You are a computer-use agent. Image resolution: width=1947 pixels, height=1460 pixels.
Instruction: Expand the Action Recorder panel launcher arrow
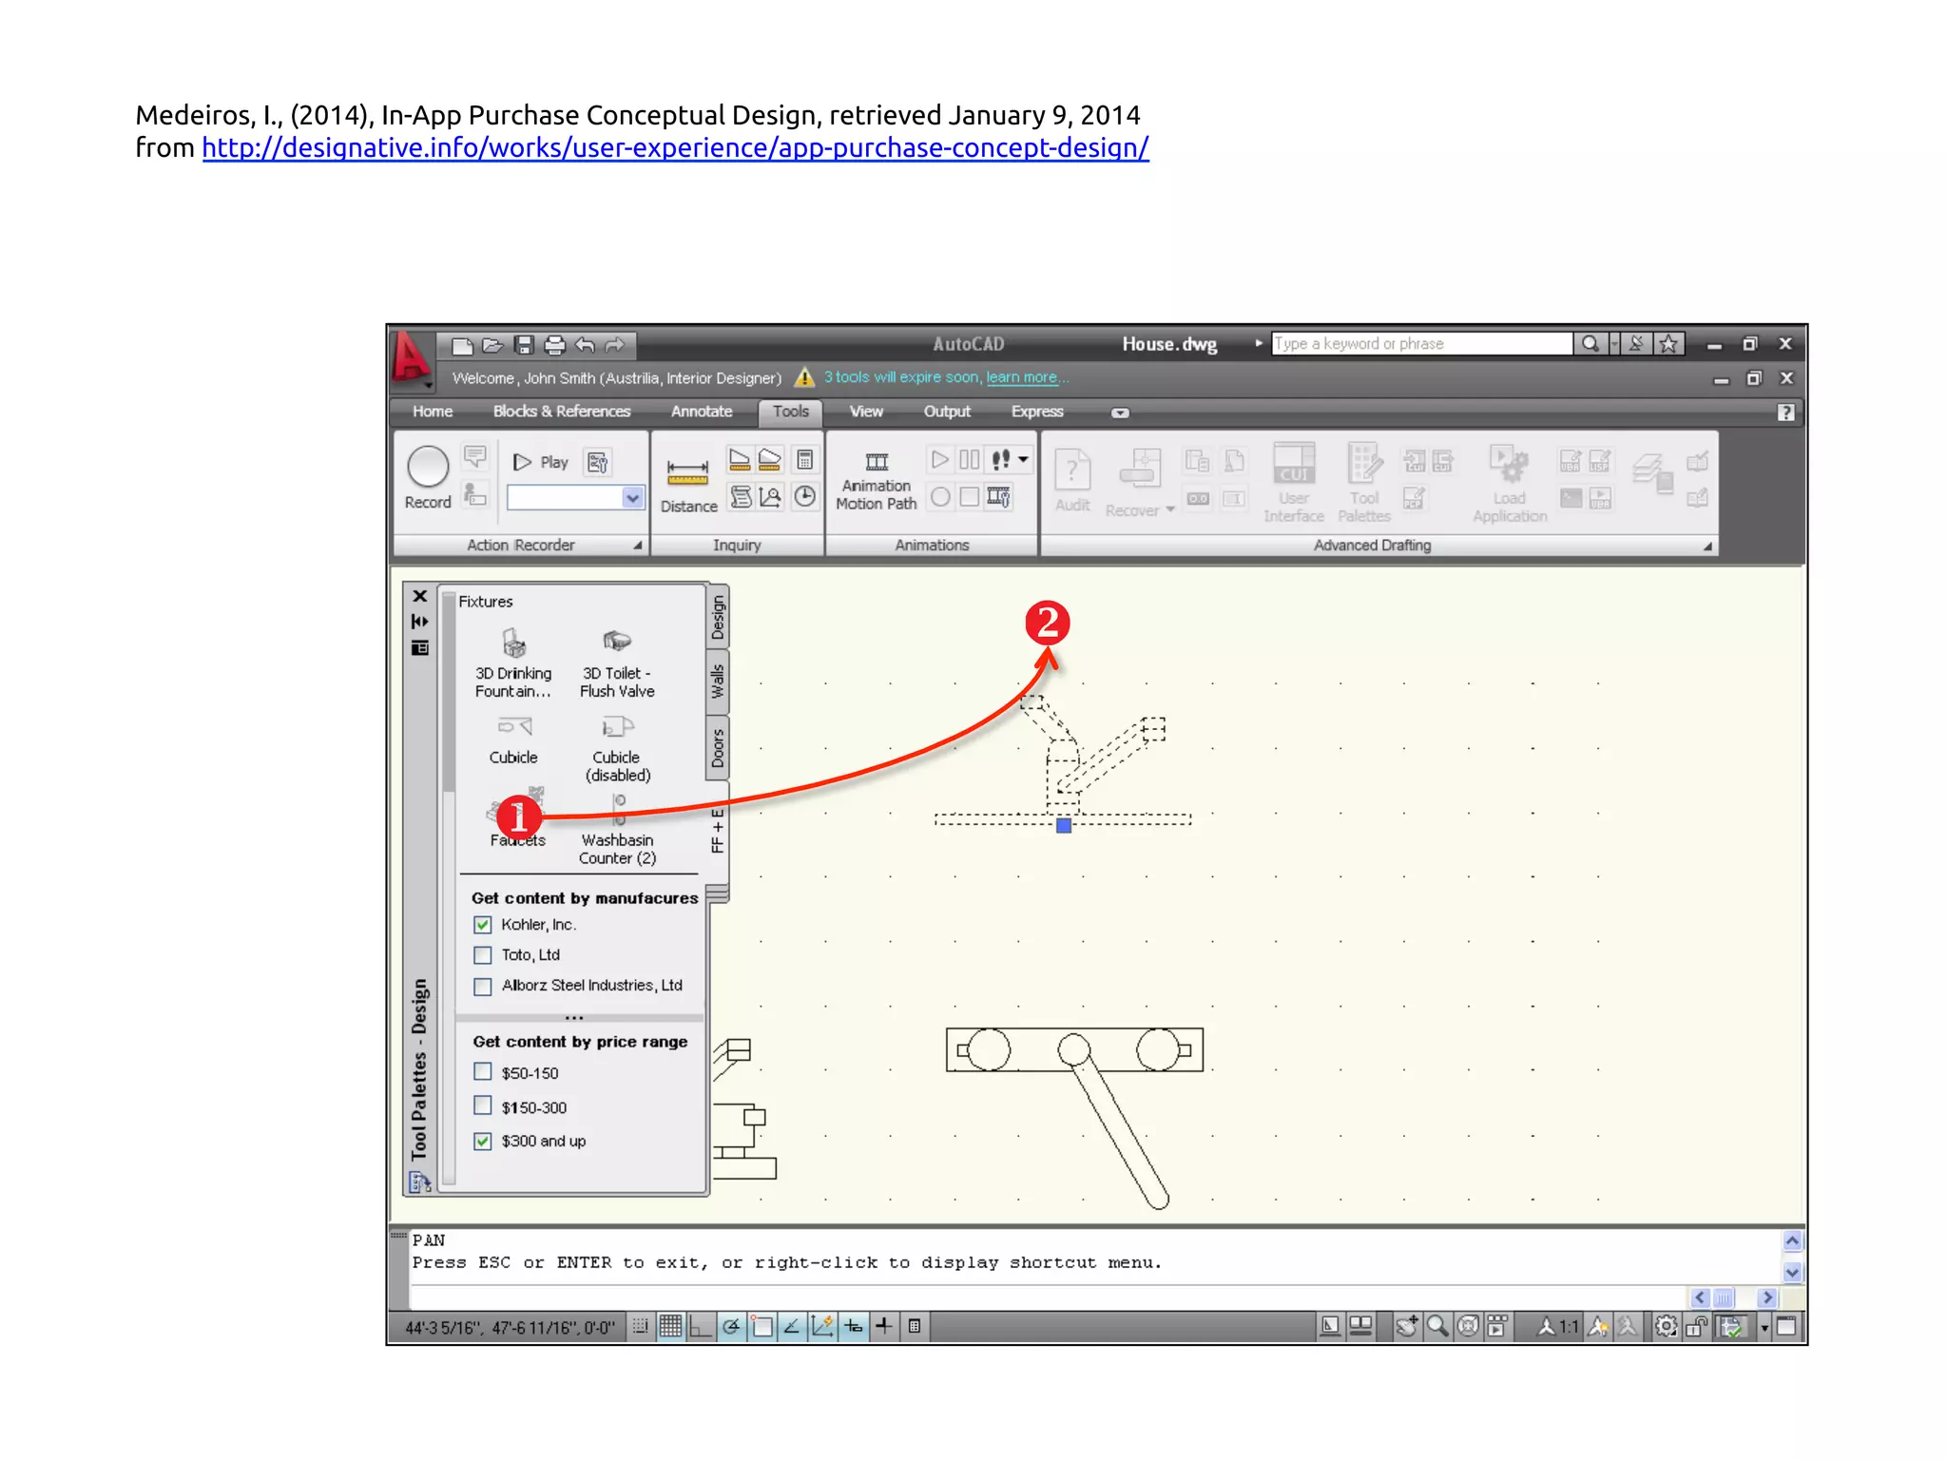(x=638, y=546)
